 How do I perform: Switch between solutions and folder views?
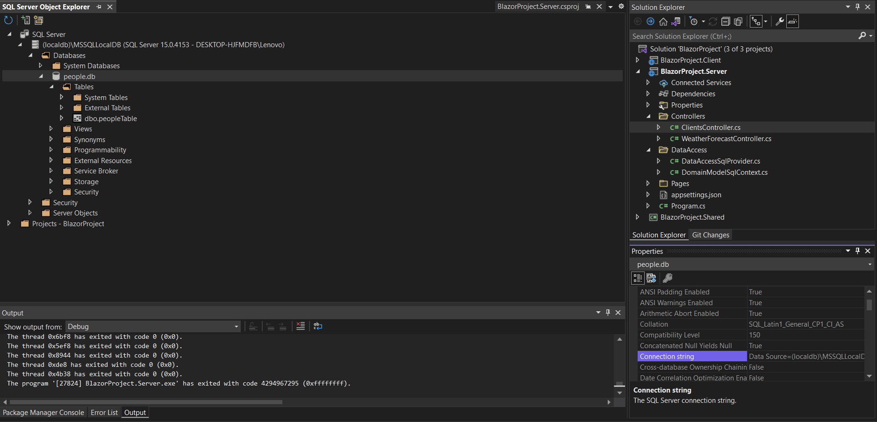tap(676, 21)
